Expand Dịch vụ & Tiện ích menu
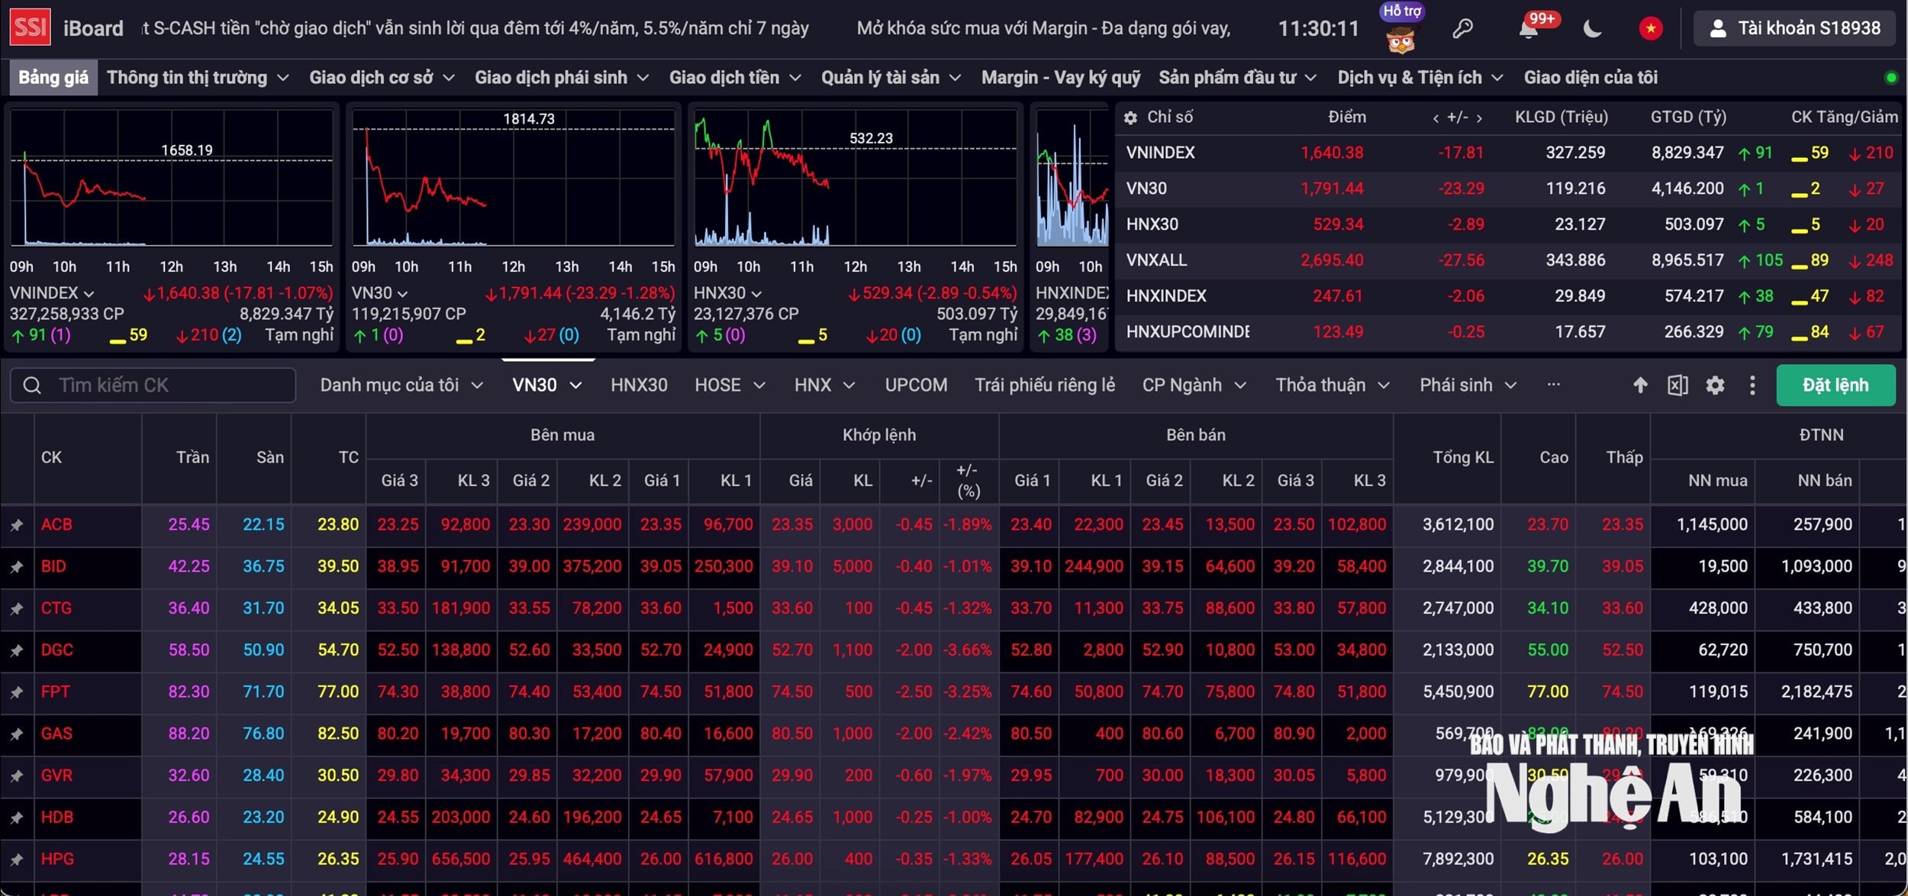1908x896 pixels. pos(1420,78)
